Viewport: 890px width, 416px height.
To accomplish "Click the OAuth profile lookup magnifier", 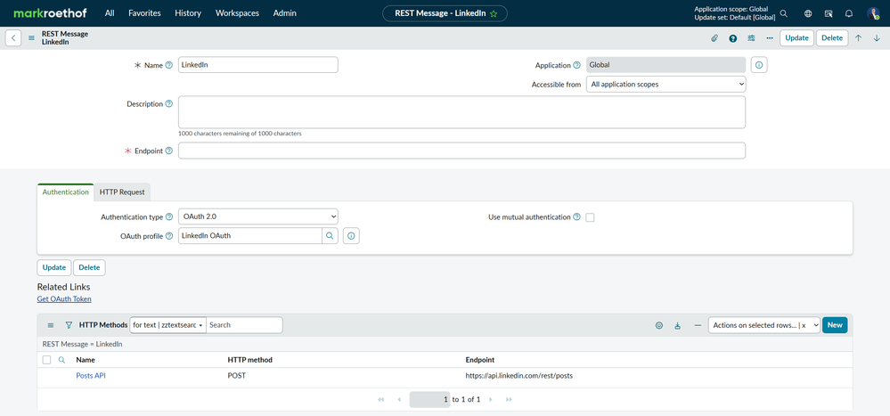I will pos(330,235).
